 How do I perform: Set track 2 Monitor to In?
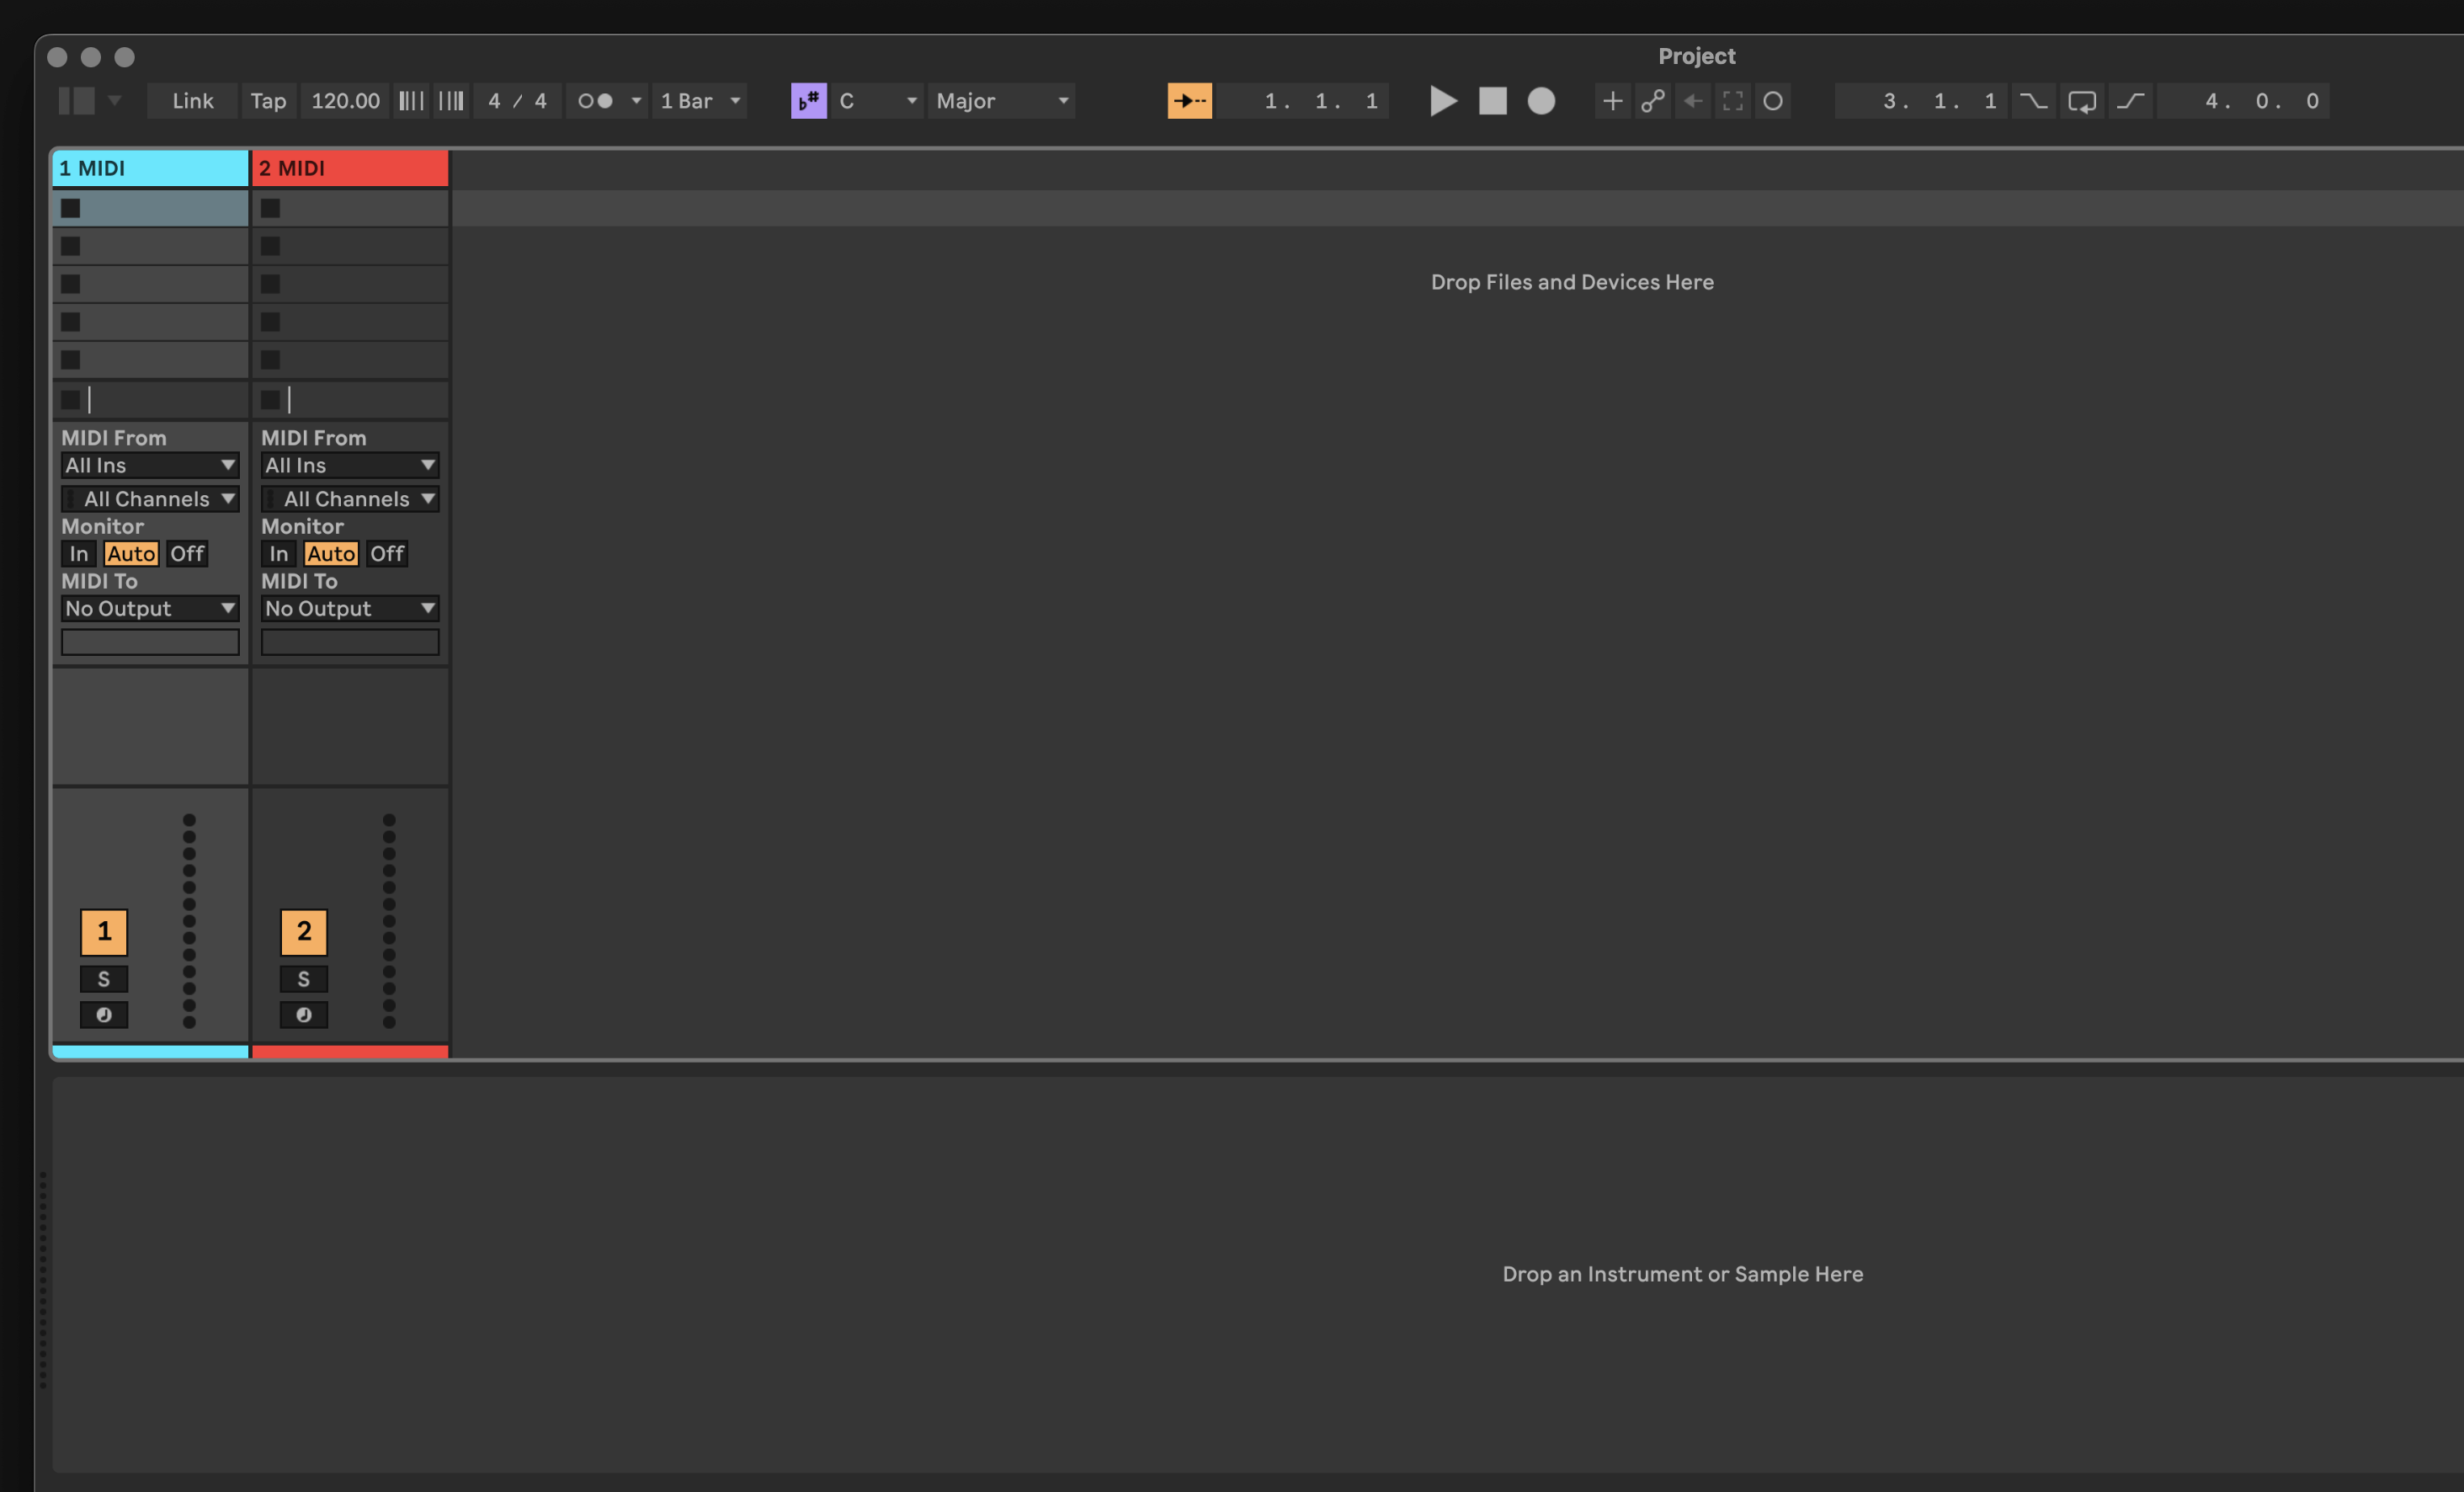tap(279, 554)
